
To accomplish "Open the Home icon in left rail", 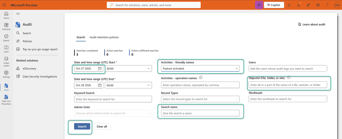I will (x=6, y=15).
